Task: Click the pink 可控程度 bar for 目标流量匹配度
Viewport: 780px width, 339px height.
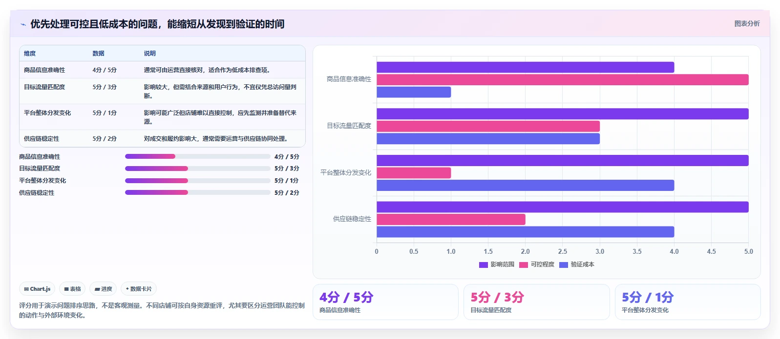Action: [488, 126]
